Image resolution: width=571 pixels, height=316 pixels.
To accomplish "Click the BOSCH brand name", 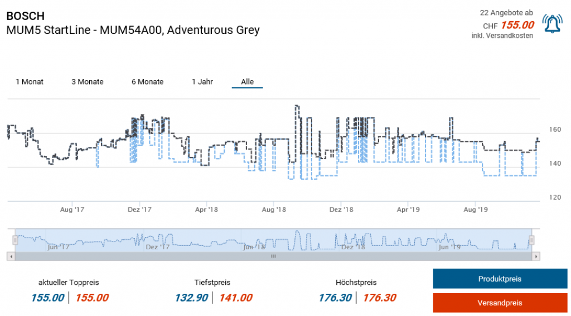I will pyautogui.click(x=25, y=16).
